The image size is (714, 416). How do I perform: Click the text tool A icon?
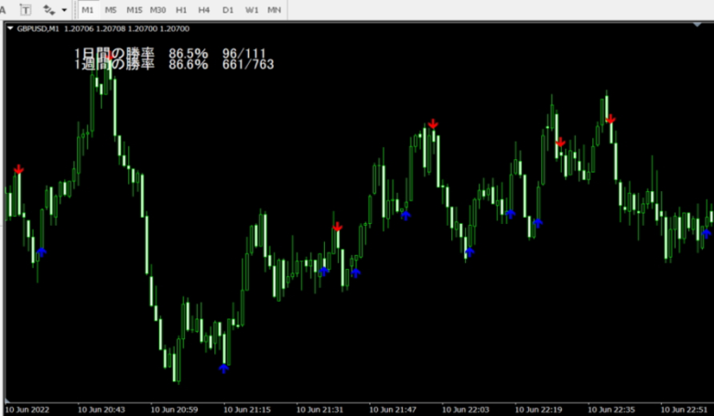pyautogui.click(x=2, y=9)
